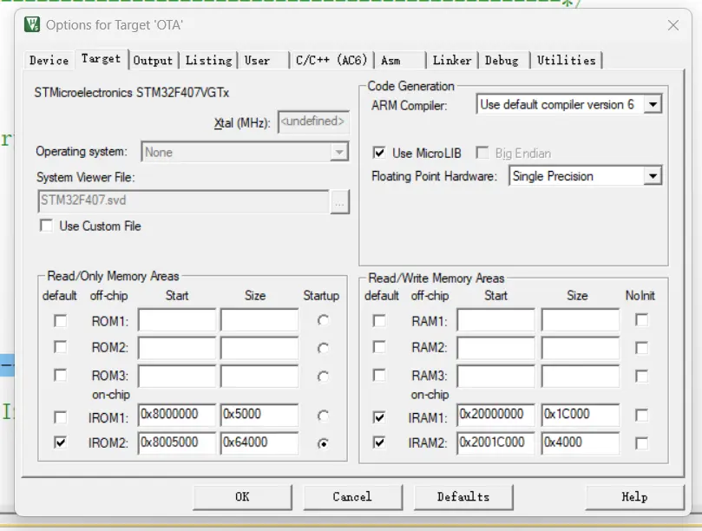702x531 pixels.
Task: Check the ROM3 default checkbox
Action: 61,375
